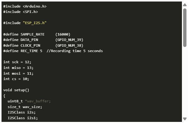The width and height of the screenshot is (191, 124).
Task: Click the SAMPLE_RATE define name
Action: click(32, 34)
